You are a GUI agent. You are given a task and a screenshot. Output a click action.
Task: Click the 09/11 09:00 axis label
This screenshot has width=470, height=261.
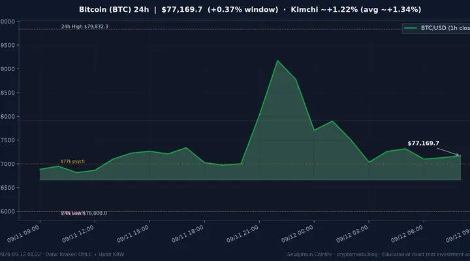[x=23, y=234]
